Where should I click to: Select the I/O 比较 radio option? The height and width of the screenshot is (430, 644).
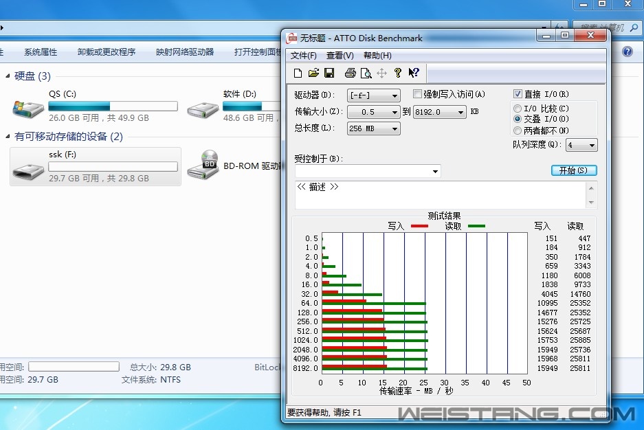click(x=518, y=109)
